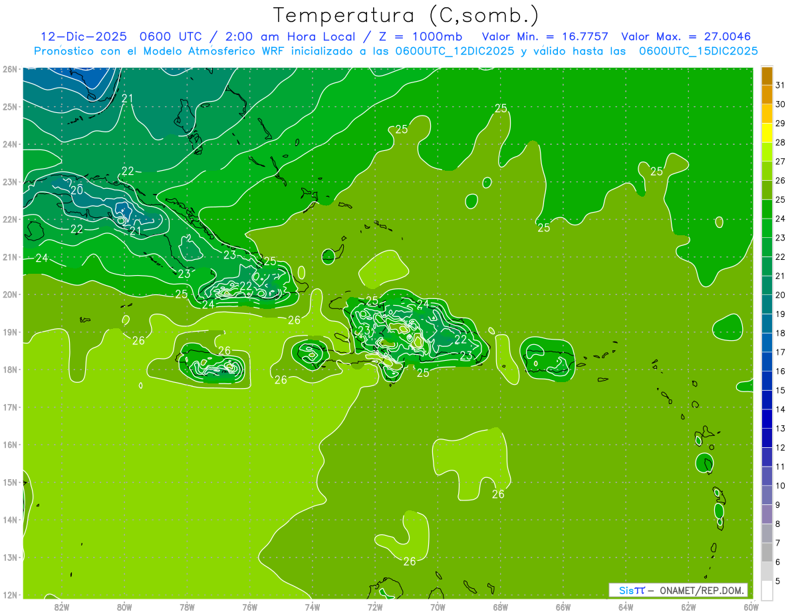This screenshot has height=616, width=798.
Task: Click latitude axis label '21N'
Action: pos(10,257)
